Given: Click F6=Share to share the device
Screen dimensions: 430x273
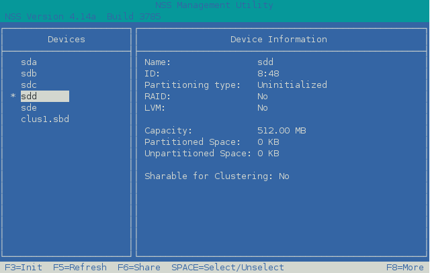Looking at the screenshot, I should point(138,267).
